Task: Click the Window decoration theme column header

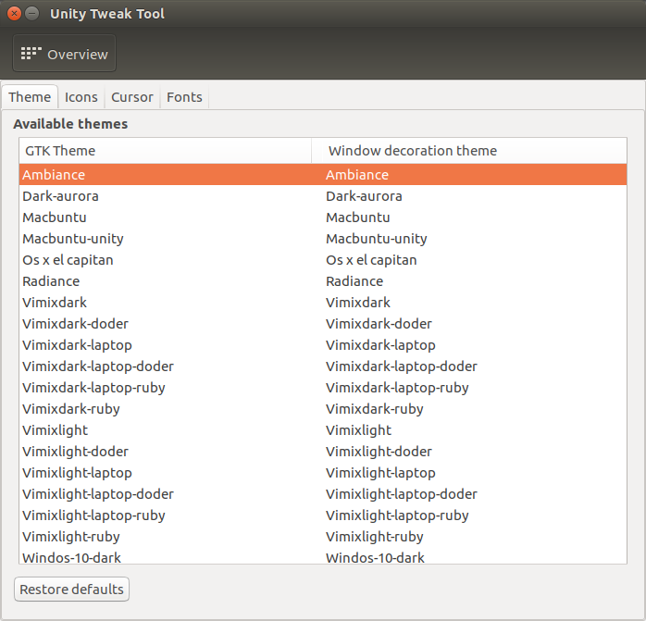Action: pyautogui.click(x=468, y=151)
